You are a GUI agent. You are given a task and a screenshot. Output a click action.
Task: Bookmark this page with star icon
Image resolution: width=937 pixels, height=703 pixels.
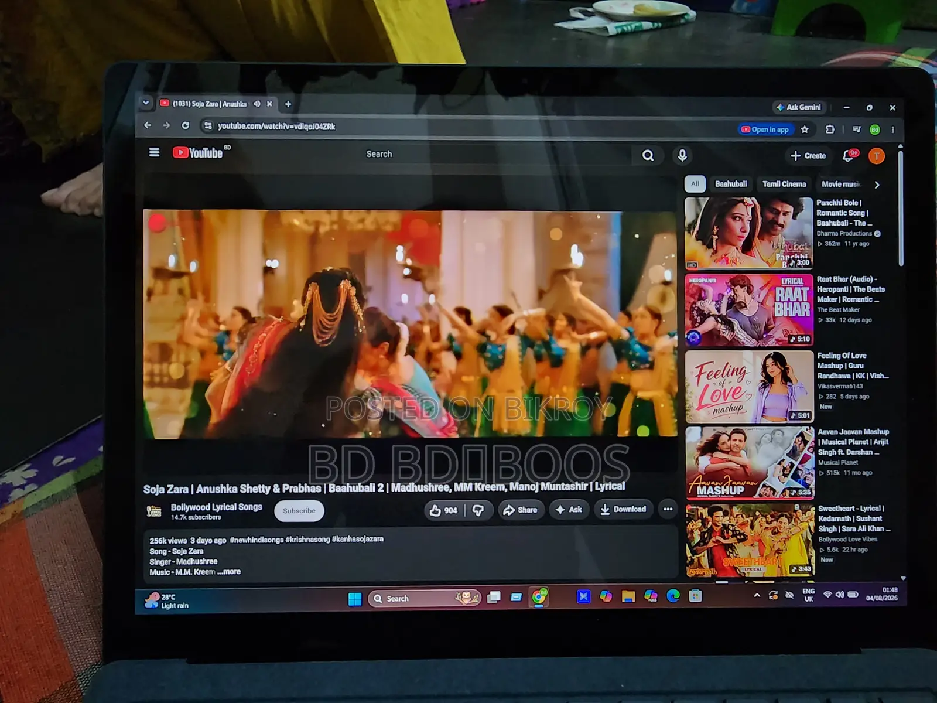point(805,129)
